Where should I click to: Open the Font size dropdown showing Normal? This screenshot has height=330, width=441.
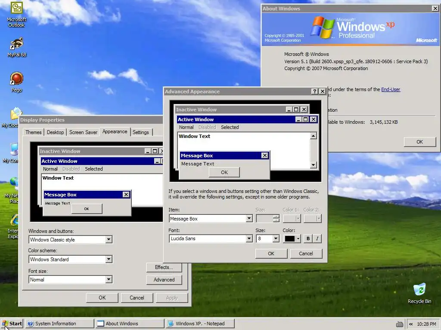[109, 279]
